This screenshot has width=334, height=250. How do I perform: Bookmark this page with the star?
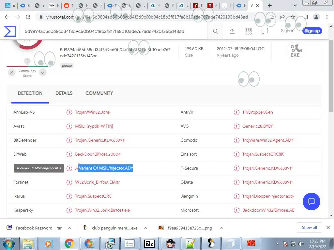tap(293, 17)
